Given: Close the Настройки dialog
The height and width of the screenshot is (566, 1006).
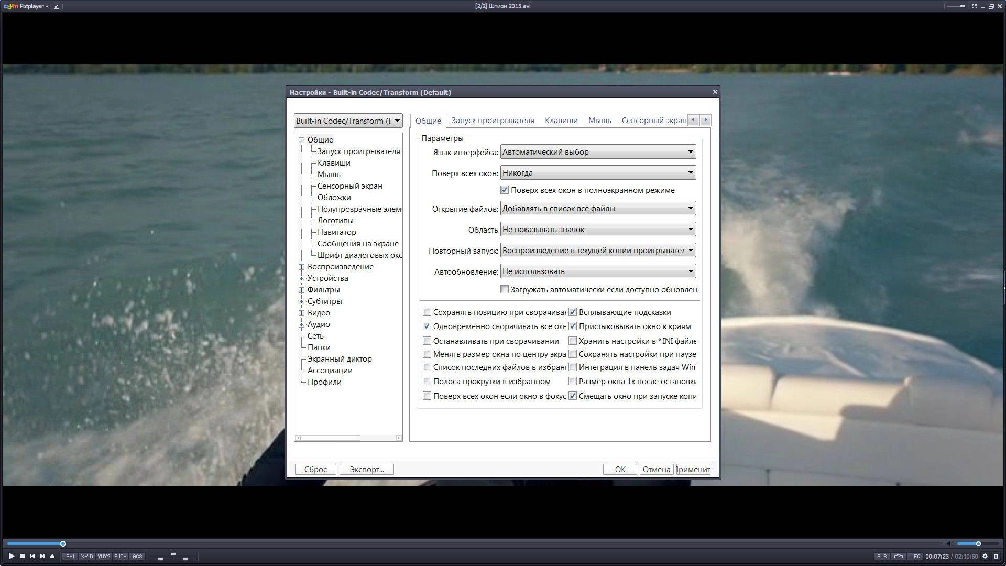Looking at the screenshot, I should (715, 92).
